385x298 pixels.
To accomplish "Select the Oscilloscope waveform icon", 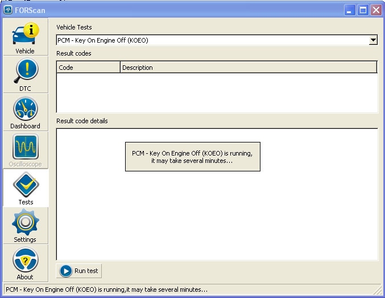I will (x=25, y=150).
